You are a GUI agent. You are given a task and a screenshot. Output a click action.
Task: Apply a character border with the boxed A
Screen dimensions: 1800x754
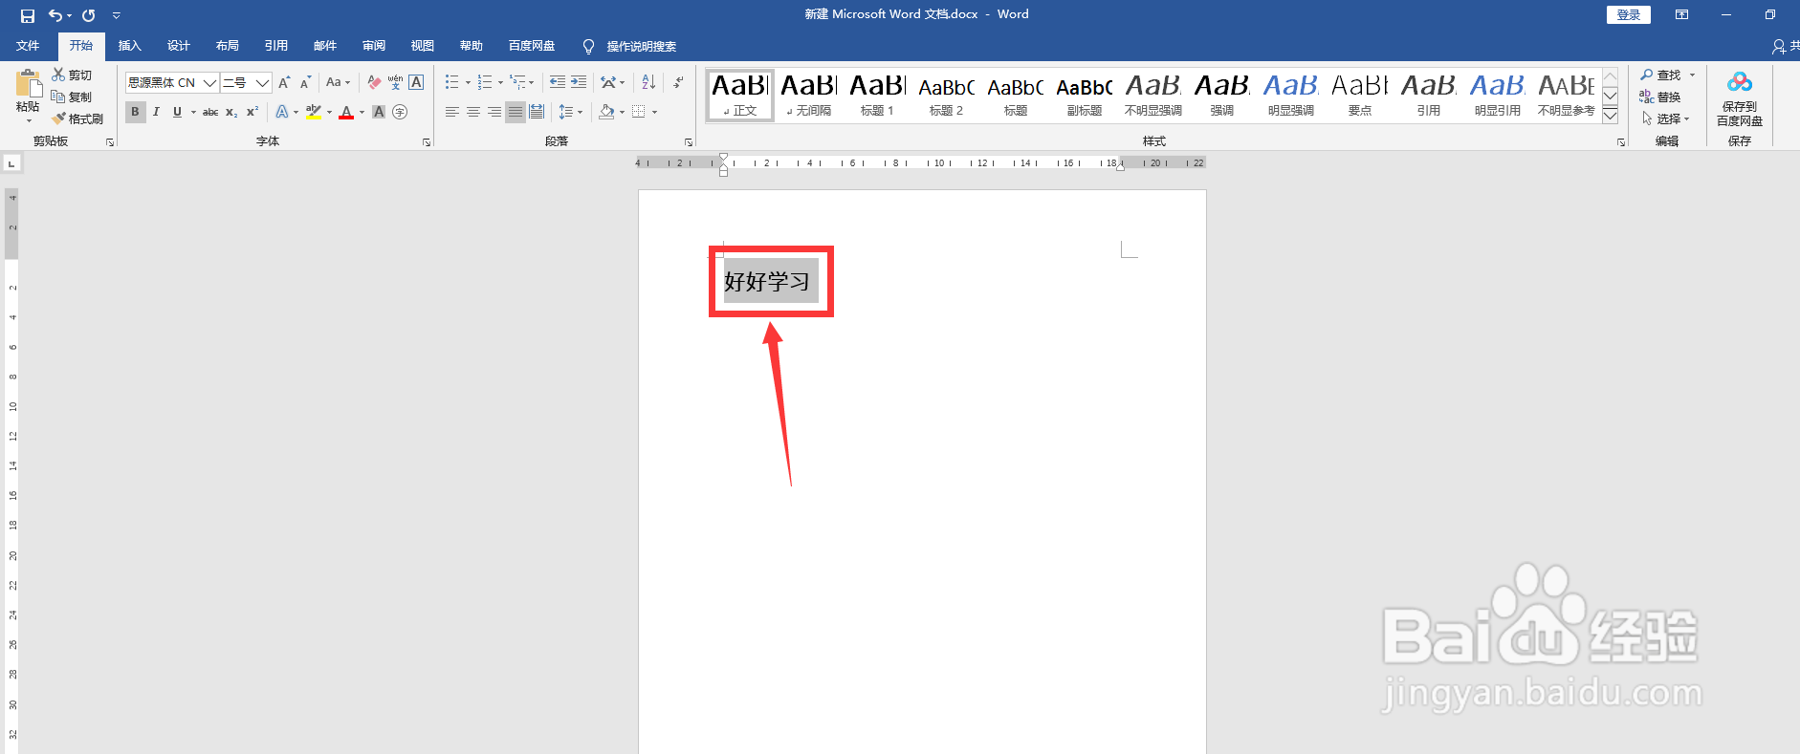pos(416,82)
